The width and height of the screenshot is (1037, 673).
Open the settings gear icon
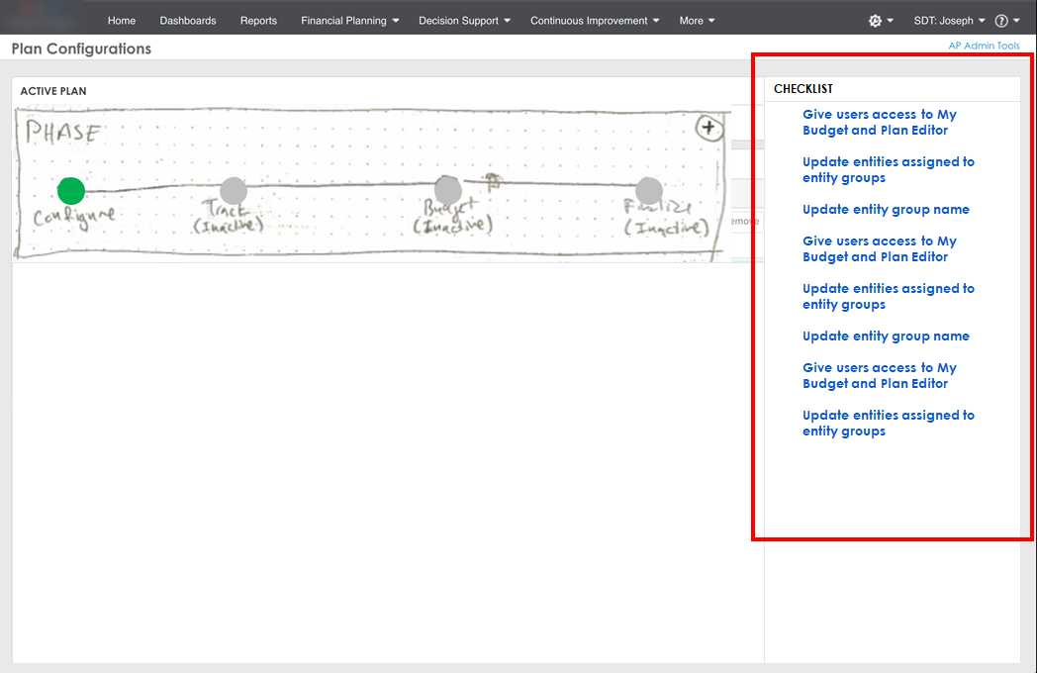[x=875, y=21]
